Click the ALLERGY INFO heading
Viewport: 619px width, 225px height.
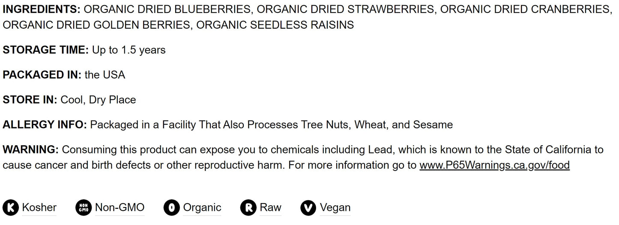tap(45, 125)
